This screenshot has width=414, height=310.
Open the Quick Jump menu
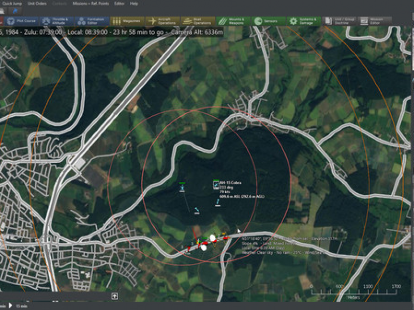(x=12, y=4)
